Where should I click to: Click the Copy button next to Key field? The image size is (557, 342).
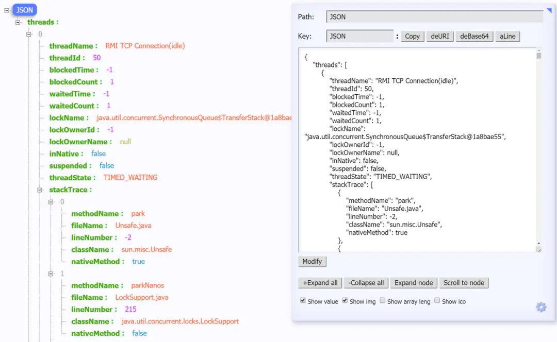click(x=412, y=36)
